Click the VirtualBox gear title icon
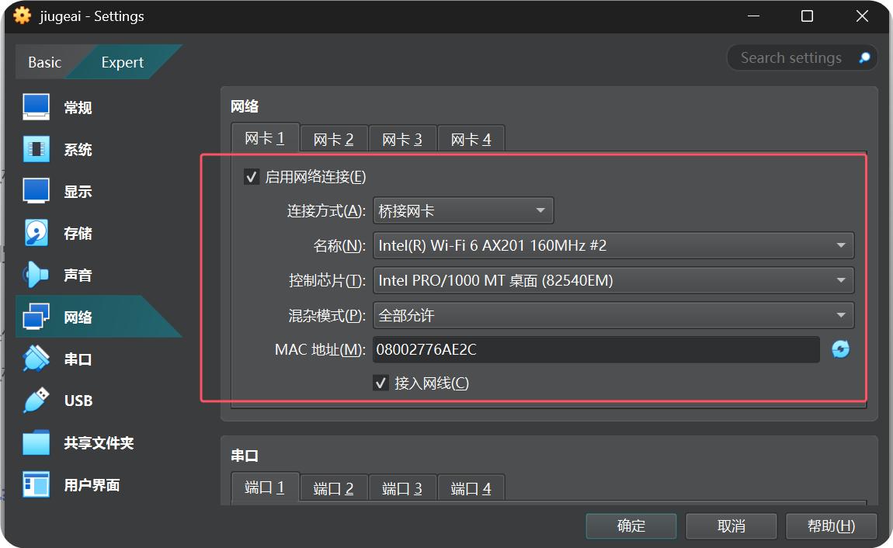The height and width of the screenshot is (548, 893). [22, 16]
